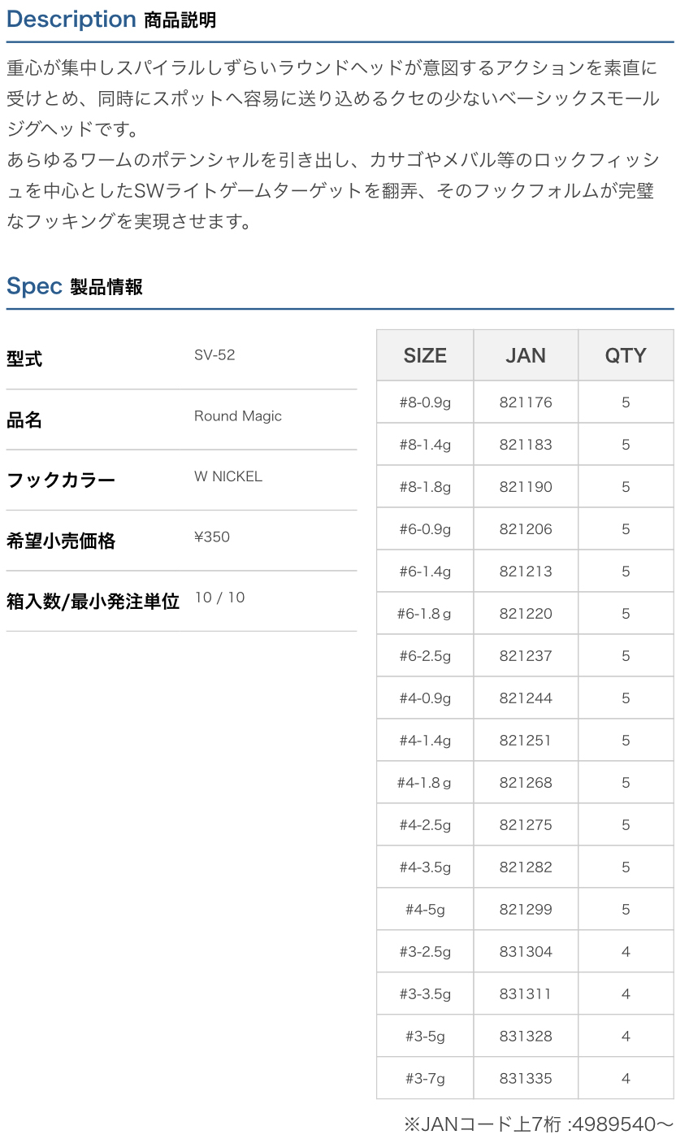Click the 型式 spec label
The image size is (676, 1139).
[x=24, y=359]
